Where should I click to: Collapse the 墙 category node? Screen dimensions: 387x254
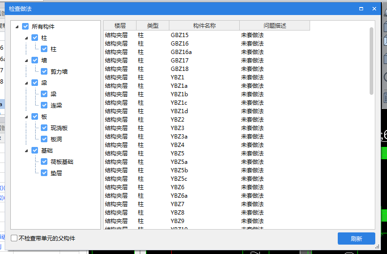click(26, 61)
